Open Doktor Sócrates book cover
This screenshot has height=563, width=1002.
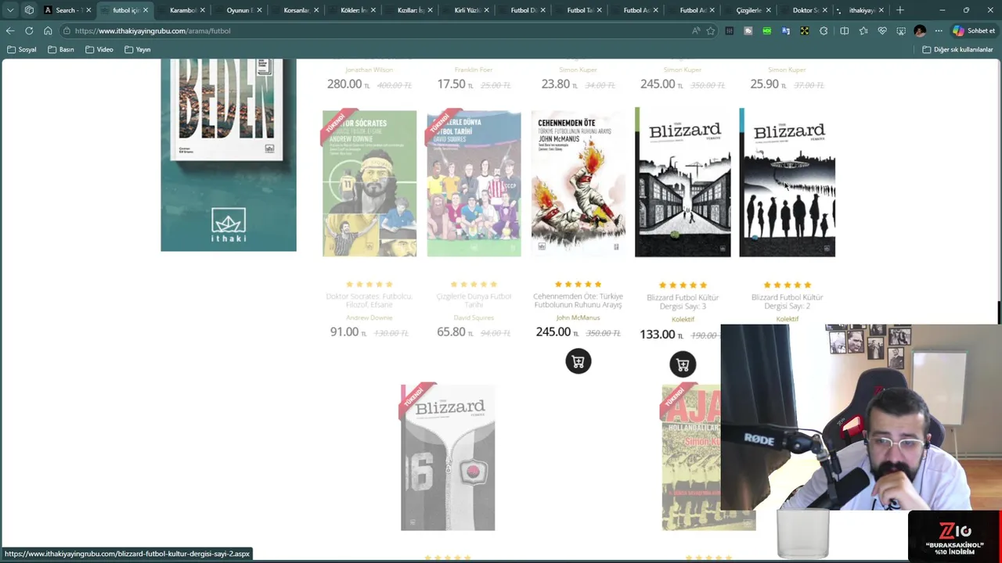(x=369, y=183)
